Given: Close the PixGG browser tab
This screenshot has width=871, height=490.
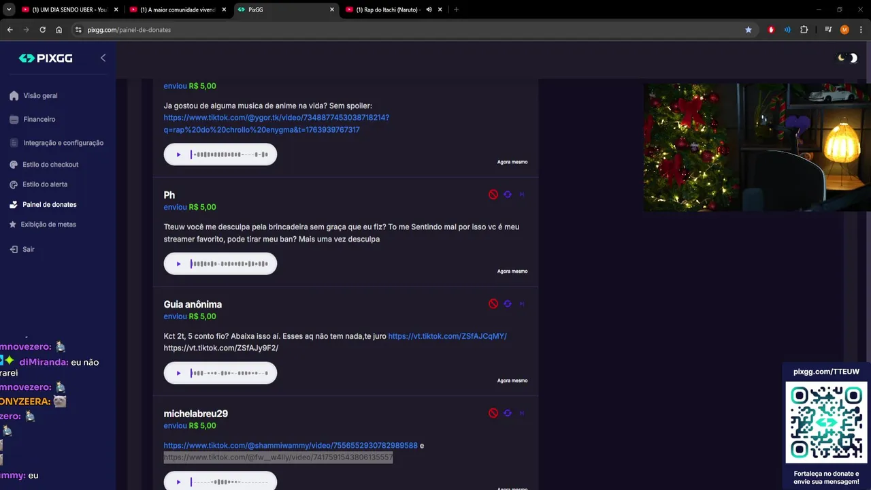Looking at the screenshot, I should 332,10.
